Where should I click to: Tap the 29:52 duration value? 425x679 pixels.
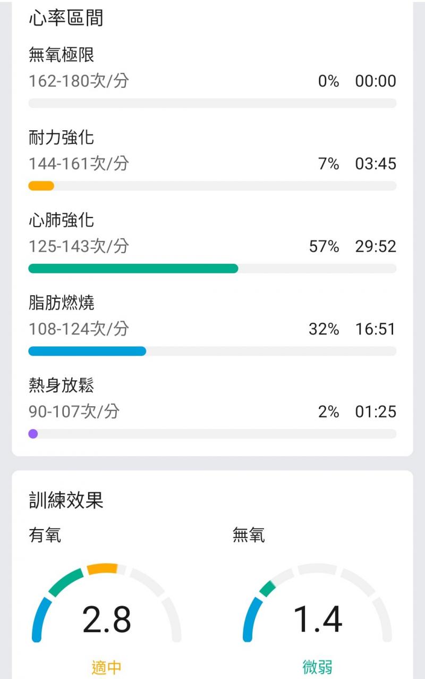[x=376, y=247]
